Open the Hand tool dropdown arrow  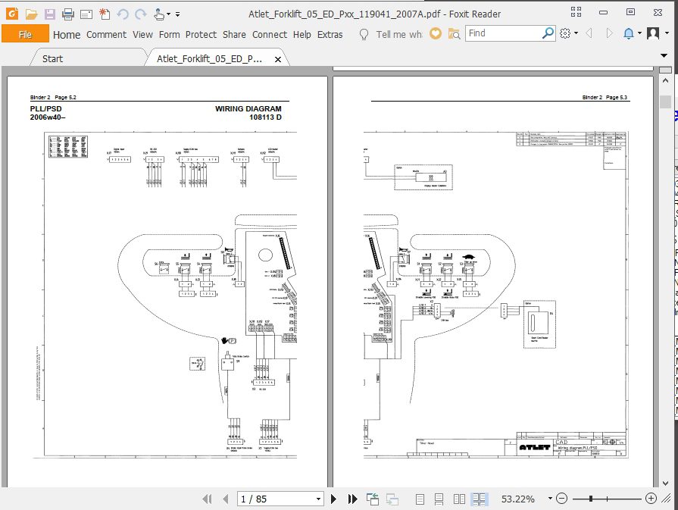pyautogui.click(x=168, y=13)
